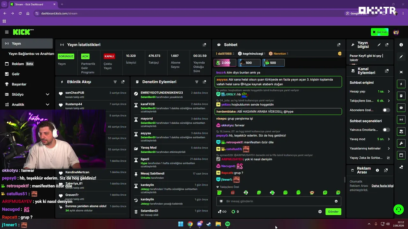408x229 pixels.
Task: Open Chrome tab search dropdown
Action: (4, 4)
